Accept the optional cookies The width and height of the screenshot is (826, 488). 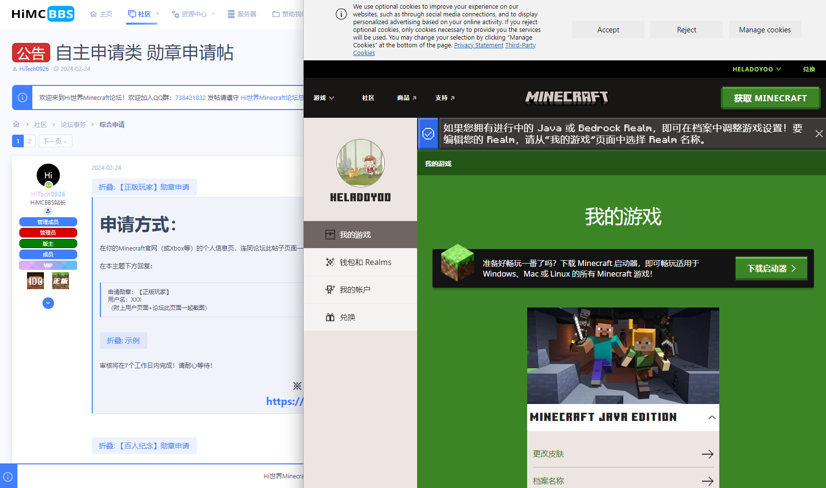pos(608,29)
